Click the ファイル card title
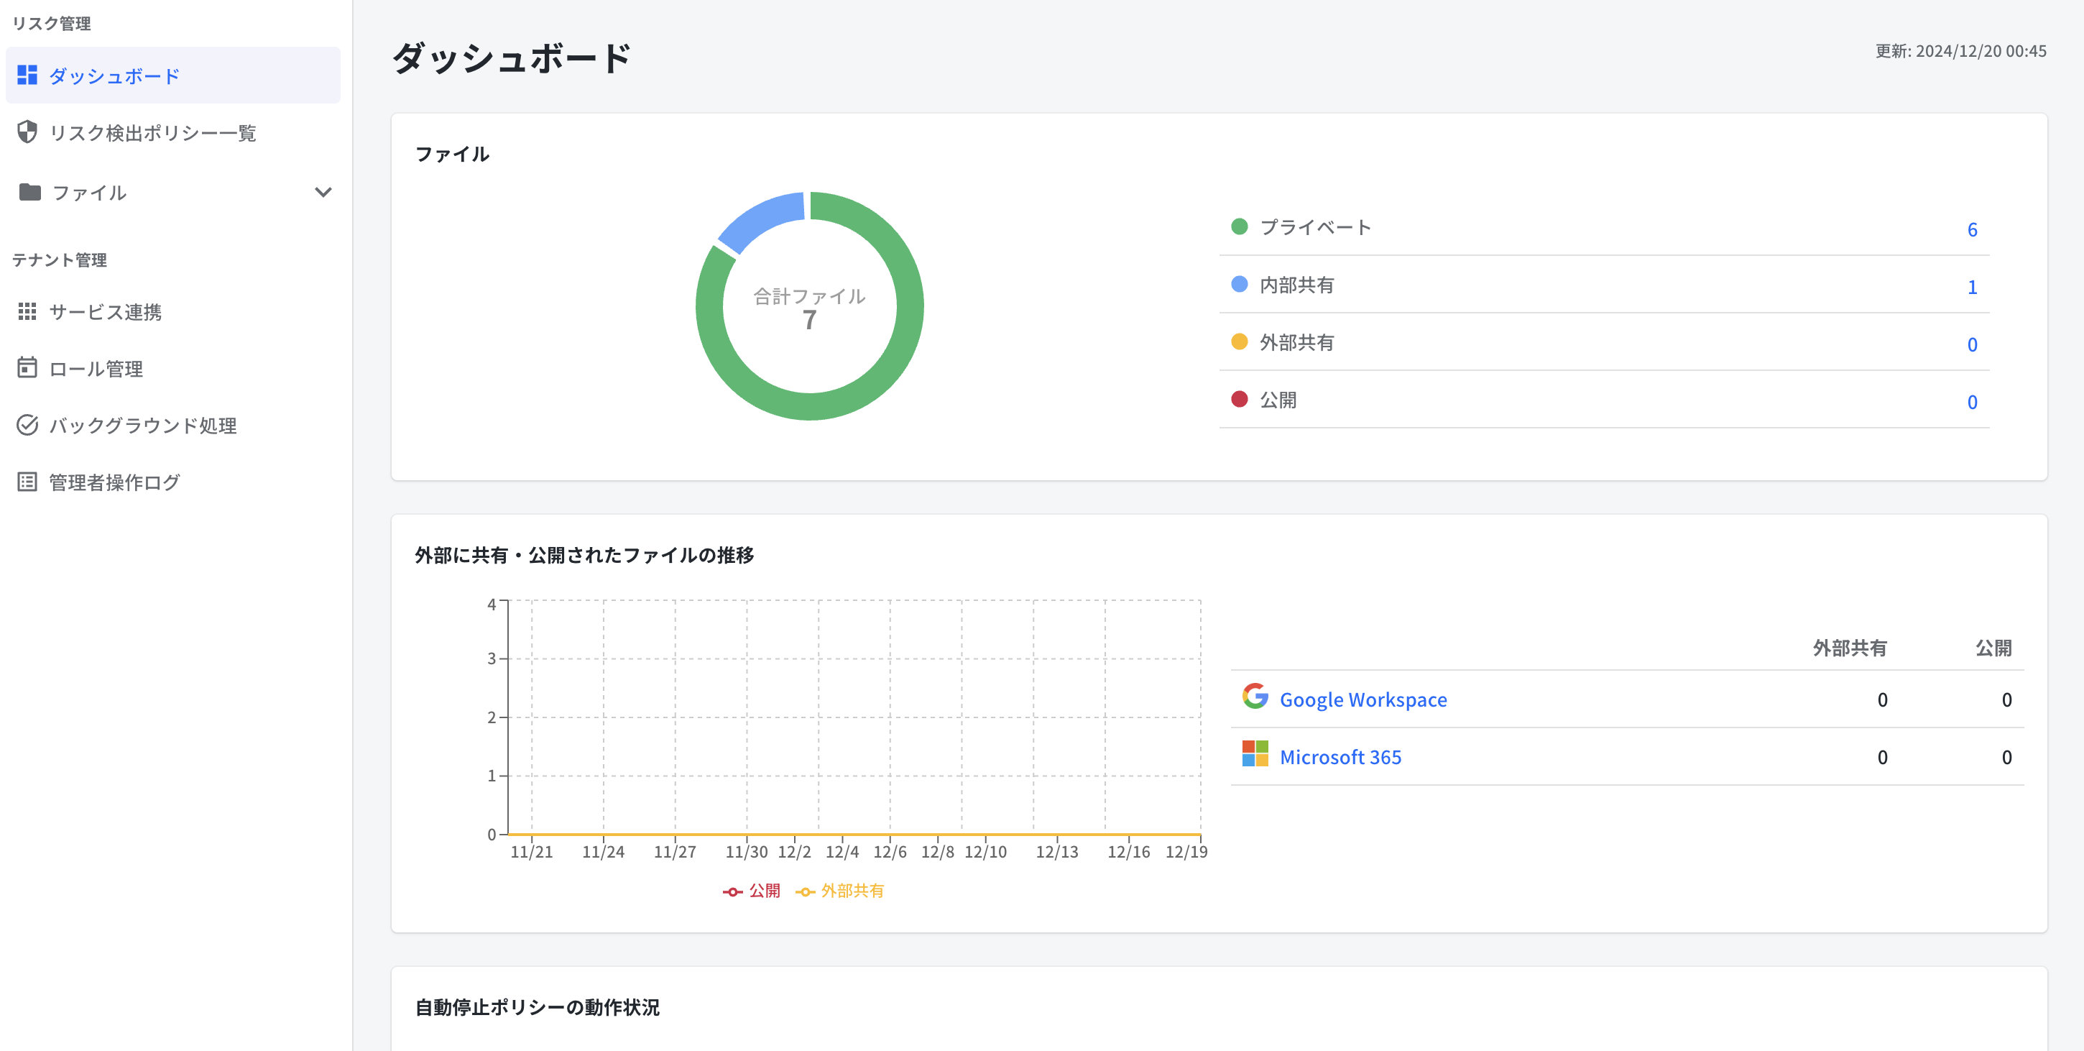 click(452, 154)
